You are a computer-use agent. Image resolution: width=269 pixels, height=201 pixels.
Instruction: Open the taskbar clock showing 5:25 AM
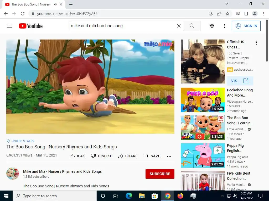coord(246,196)
